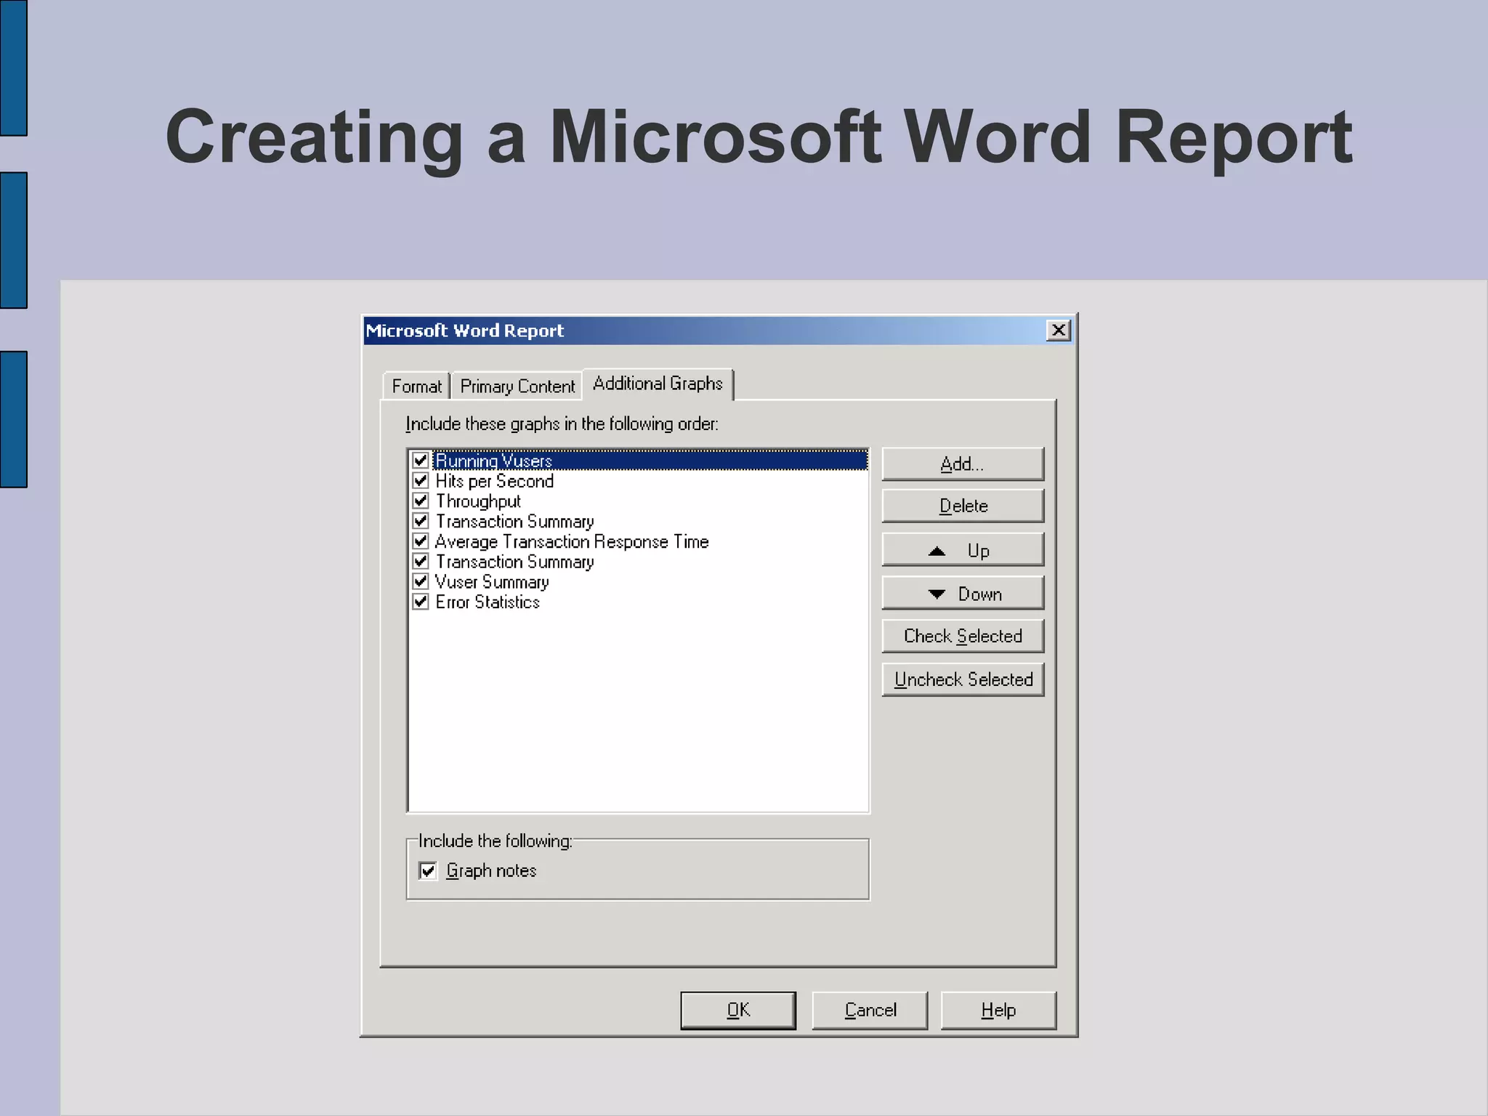Viewport: 1488px width, 1116px height.
Task: Toggle the Hits per Second checkbox
Action: pyautogui.click(x=421, y=481)
